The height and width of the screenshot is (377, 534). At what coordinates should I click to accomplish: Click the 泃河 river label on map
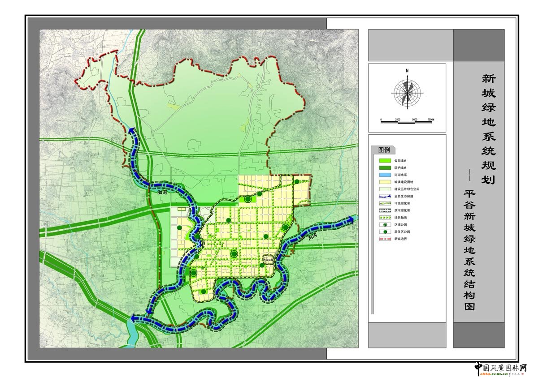tap(313, 236)
